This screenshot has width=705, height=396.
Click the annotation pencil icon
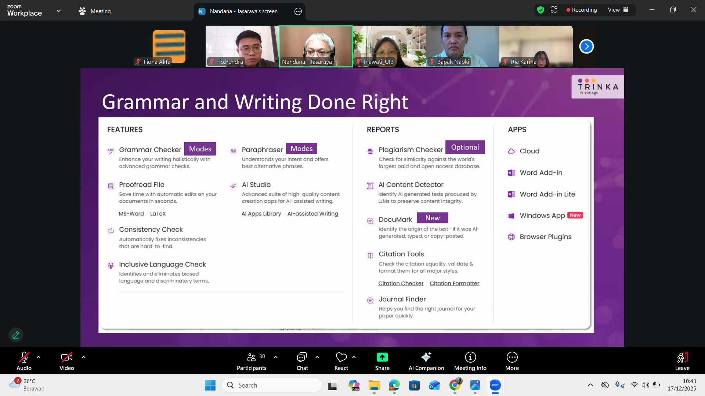pos(16,335)
